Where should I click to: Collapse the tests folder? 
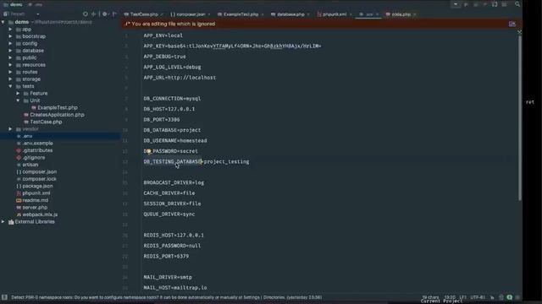[10, 86]
